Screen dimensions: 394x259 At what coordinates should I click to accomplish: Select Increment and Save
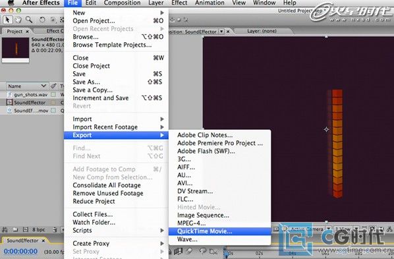coord(117,98)
